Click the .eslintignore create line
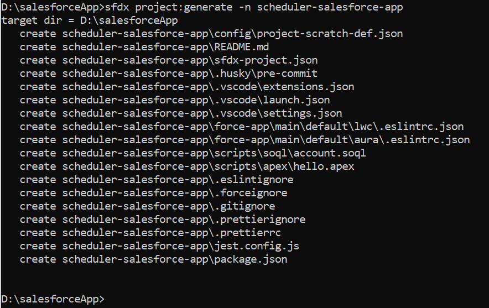 (x=157, y=180)
